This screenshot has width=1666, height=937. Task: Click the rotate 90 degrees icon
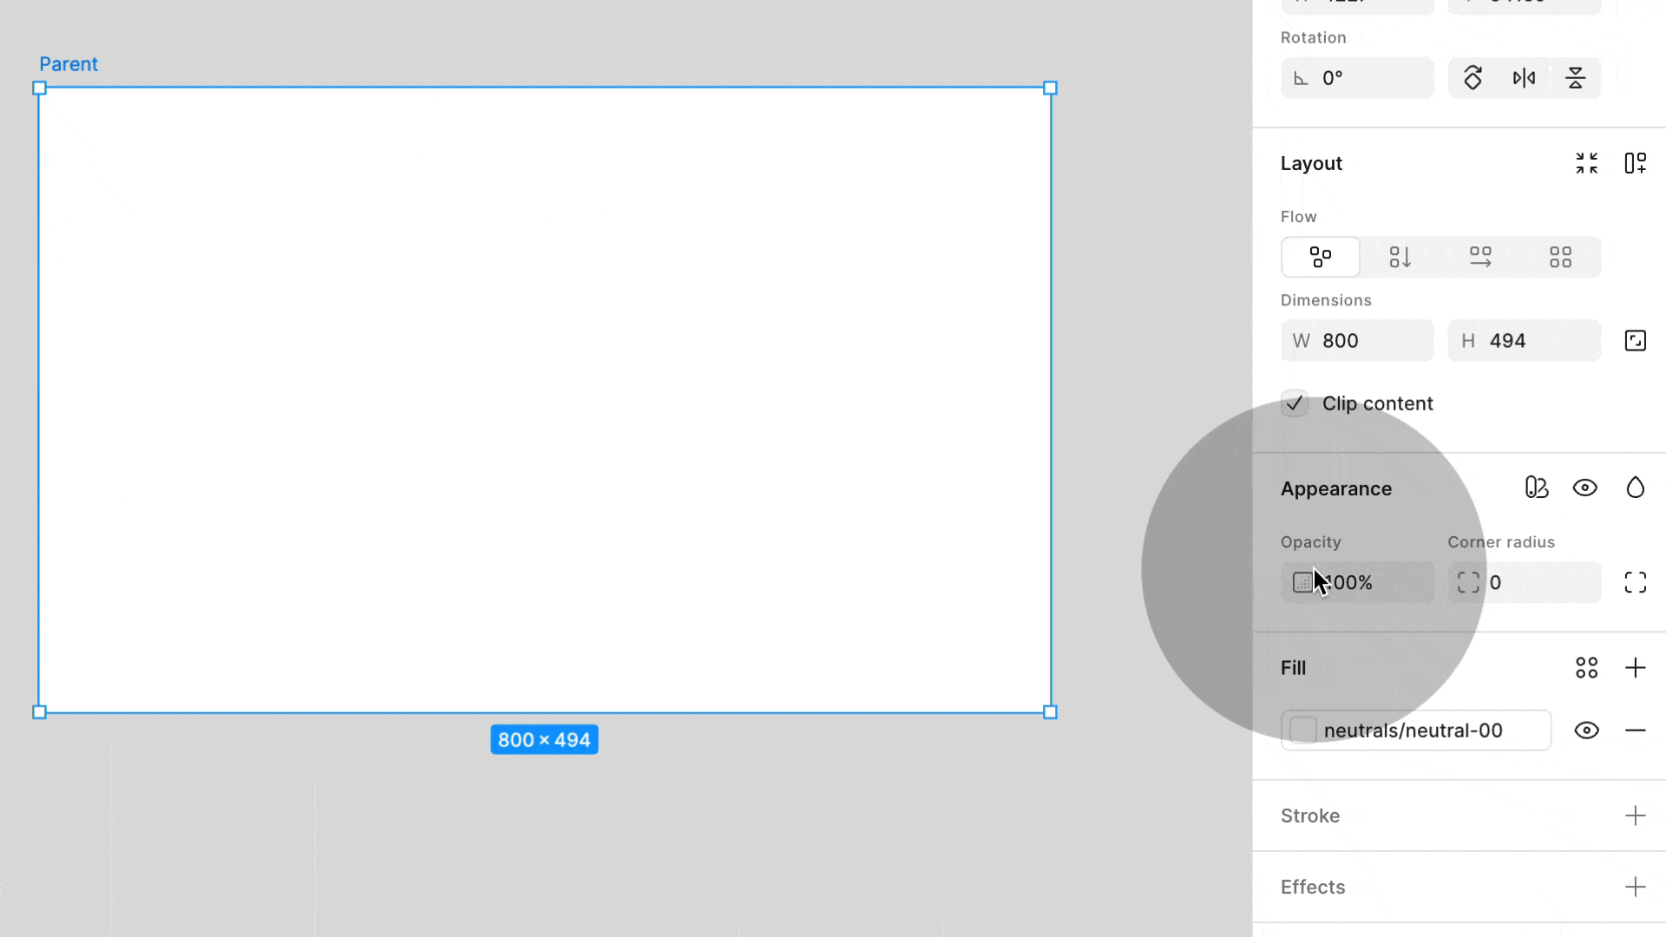1473,78
